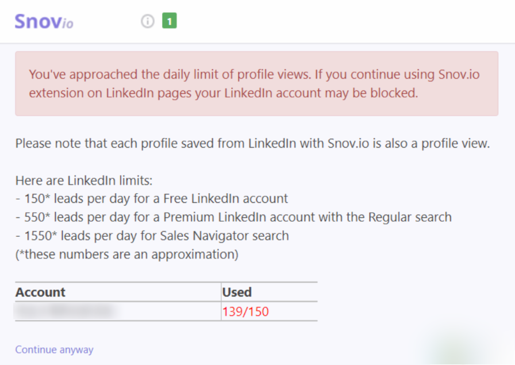Follow the Continue anyway link

(x=54, y=349)
